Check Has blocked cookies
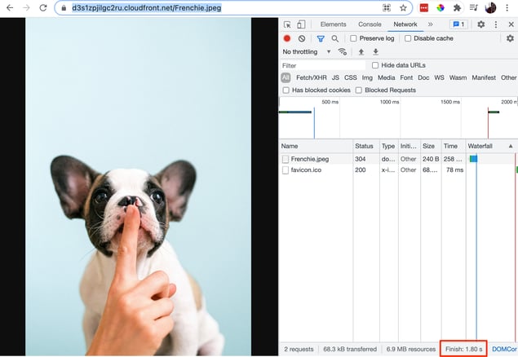Screen dimensions: 518x357 [286, 90]
